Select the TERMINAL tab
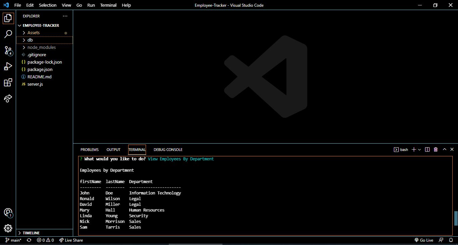458x245 pixels. 137,150
